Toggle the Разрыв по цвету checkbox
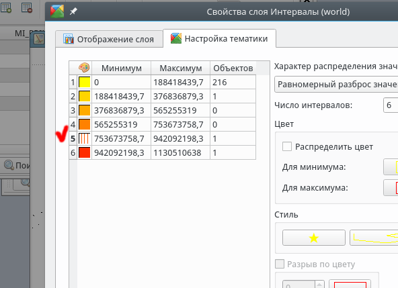 click(x=280, y=264)
